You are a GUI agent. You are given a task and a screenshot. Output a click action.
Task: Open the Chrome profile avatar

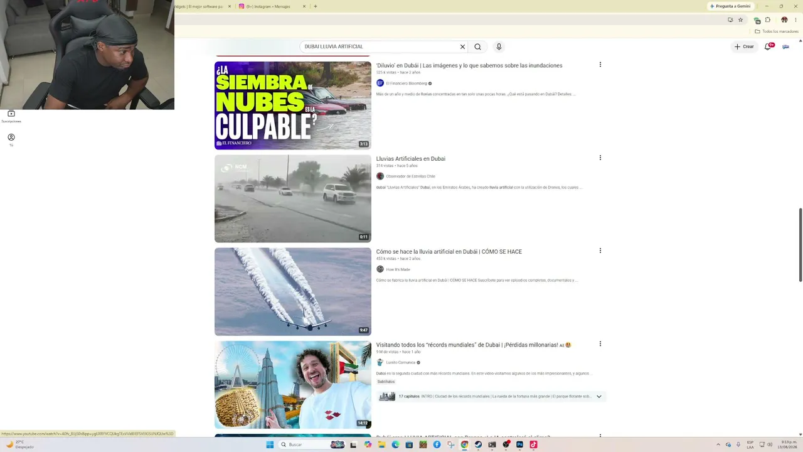tap(784, 19)
